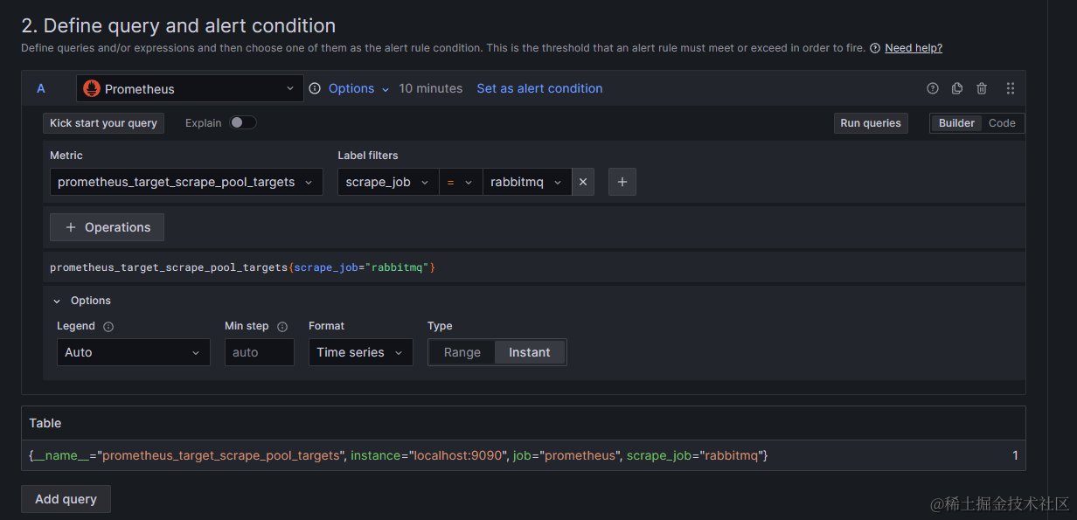Click the Min step input field
The image size is (1077, 520).
[x=259, y=352]
